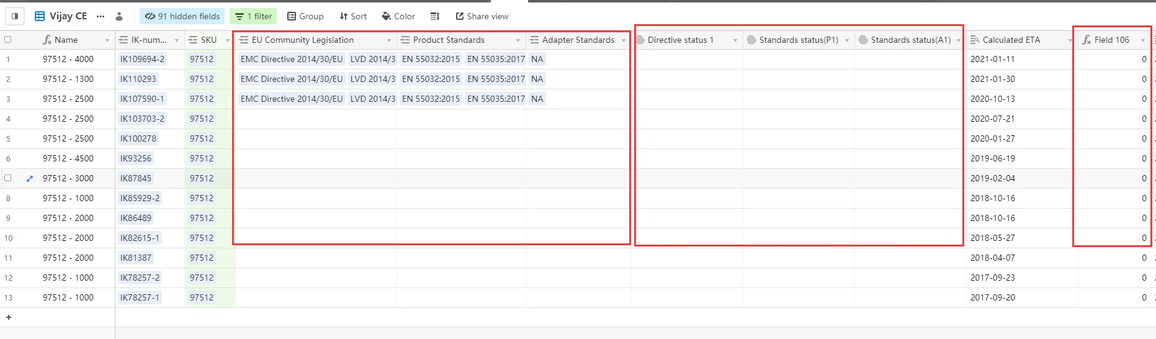The width and height of the screenshot is (1156, 339).
Task: Click lookup icon in Standards status(A1) header
Action: tap(863, 40)
